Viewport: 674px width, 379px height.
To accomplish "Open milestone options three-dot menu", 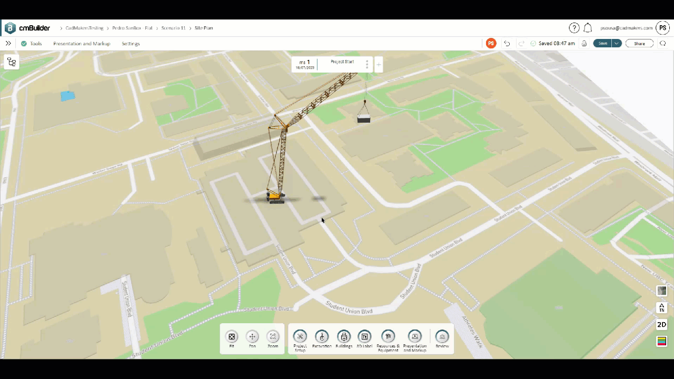I will (x=367, y=65).
